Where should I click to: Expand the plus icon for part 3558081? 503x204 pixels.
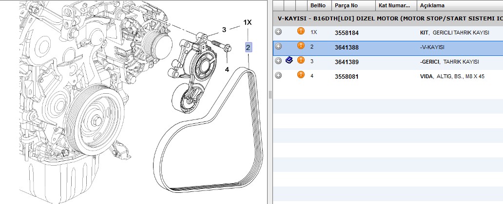(x=278, y=75)
